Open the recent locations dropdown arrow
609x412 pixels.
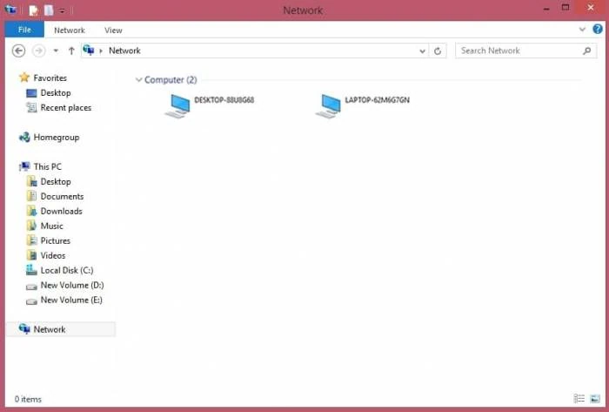tap(56, 51)
